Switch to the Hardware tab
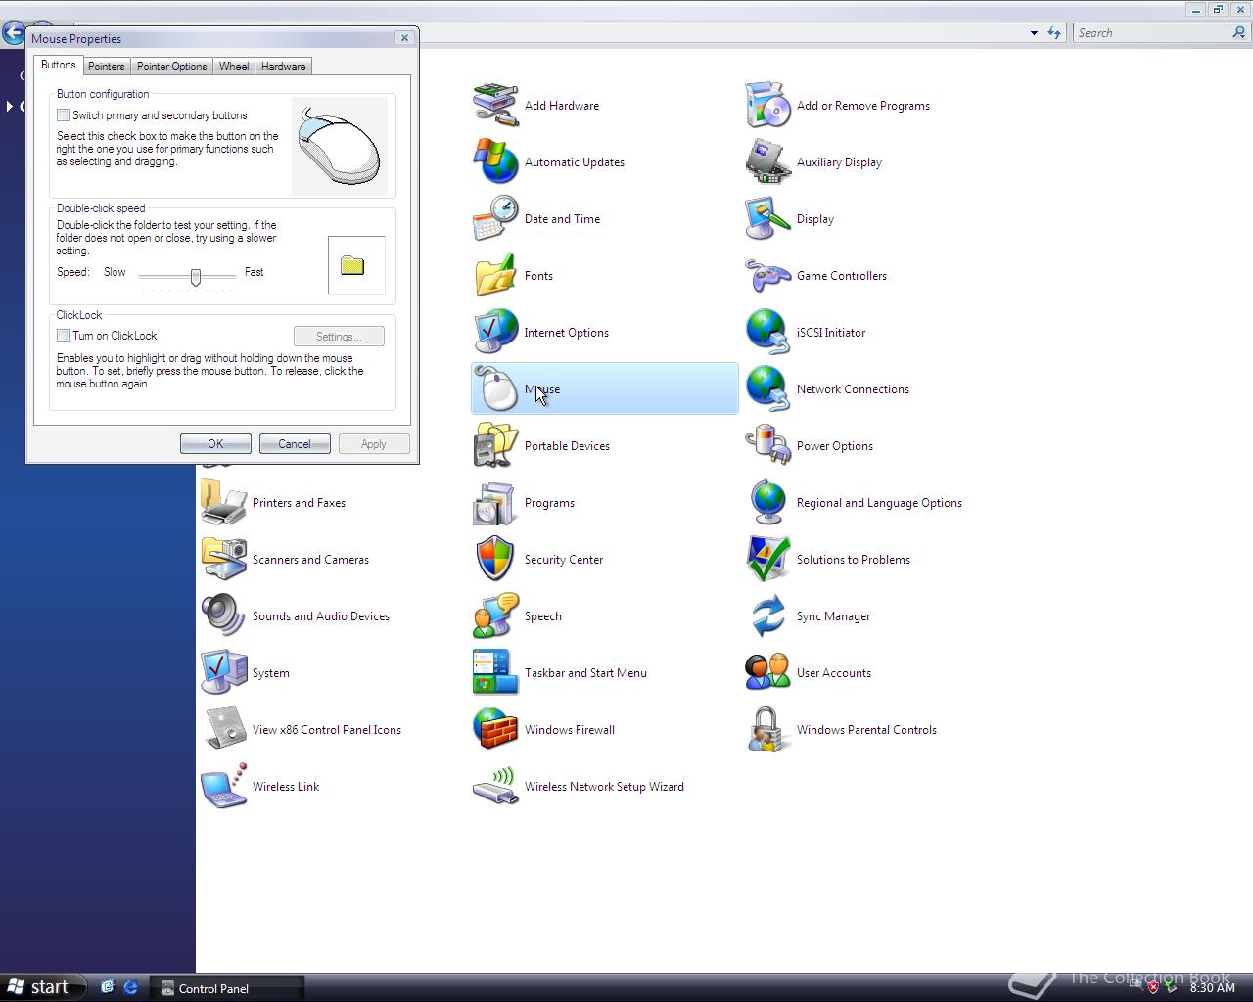 283,67
